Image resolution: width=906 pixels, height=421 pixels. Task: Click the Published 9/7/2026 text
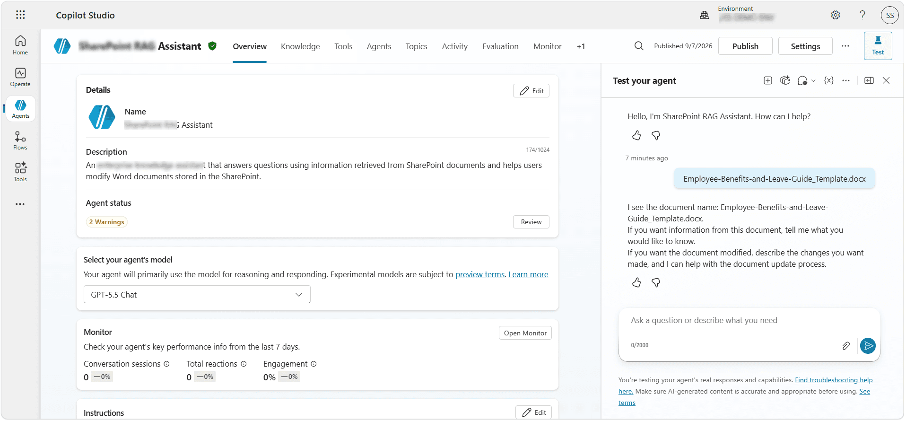[x=683, y=46]
